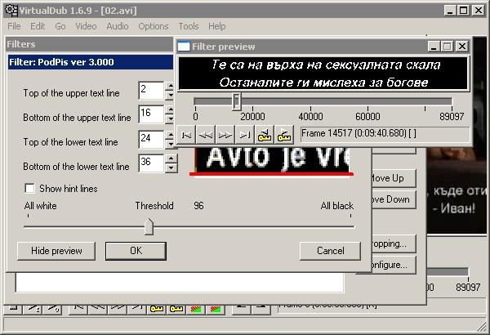
Task: Increase Top of the upper text line
Action: (171, 86)
